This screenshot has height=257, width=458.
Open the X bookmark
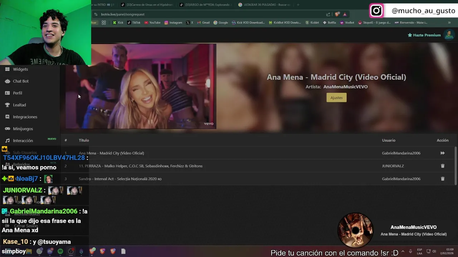[190, 22]
